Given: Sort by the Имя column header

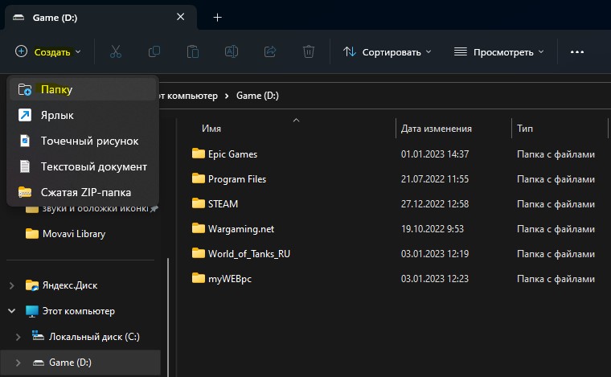Looking at the screenshot, I should 211,129.
